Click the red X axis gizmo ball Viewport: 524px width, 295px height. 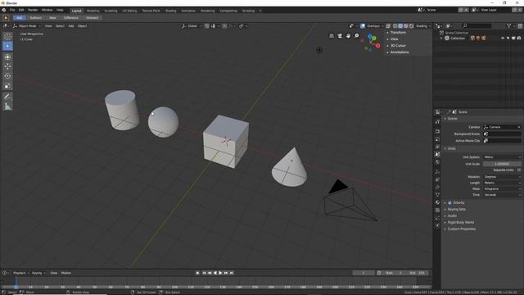377,46
